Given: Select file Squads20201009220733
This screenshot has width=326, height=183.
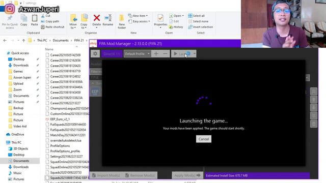Looking at the screenshot, I should 66,173.
